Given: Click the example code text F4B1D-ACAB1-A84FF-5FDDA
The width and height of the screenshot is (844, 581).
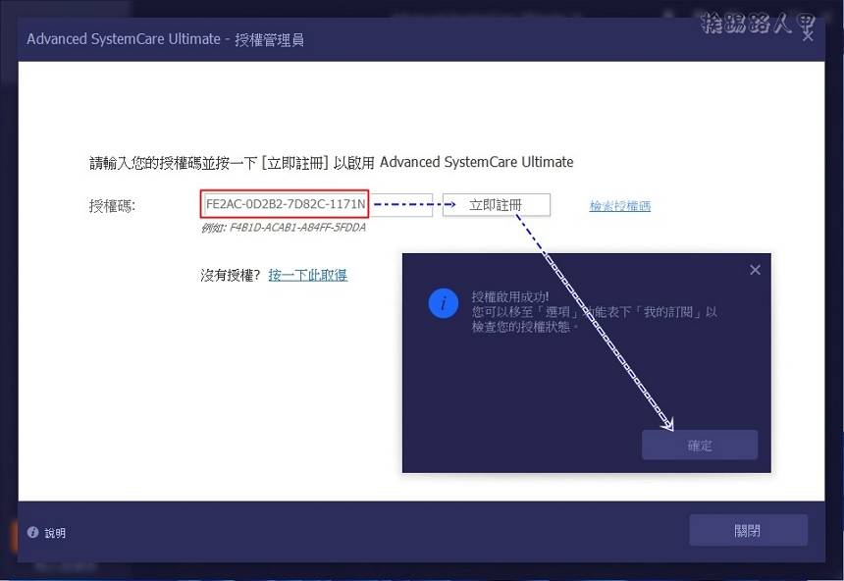Looking at the screenshot, I should 297,228.
